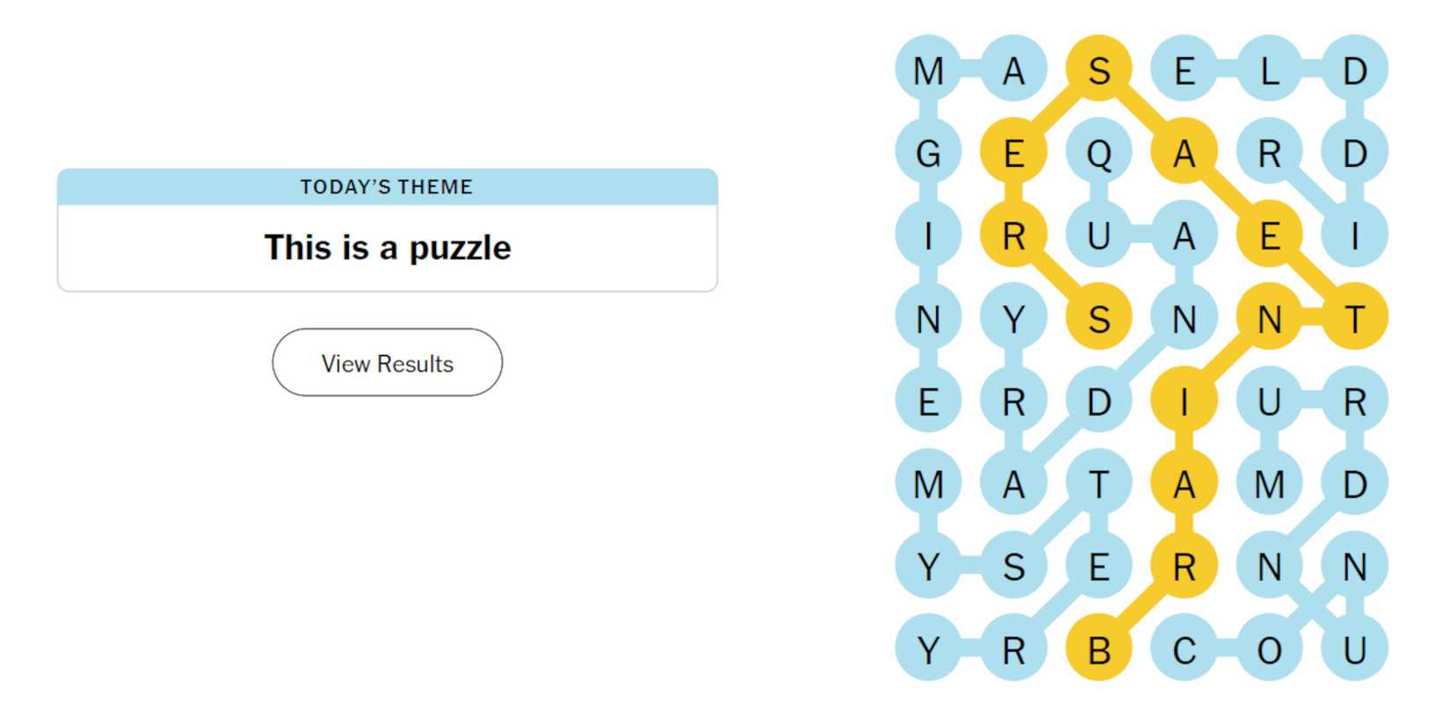This screenshot has height=725, width=1450.
Task: Click the yellow letter E near the top left
Action: pyautogui.click(x=1015, y=154)
